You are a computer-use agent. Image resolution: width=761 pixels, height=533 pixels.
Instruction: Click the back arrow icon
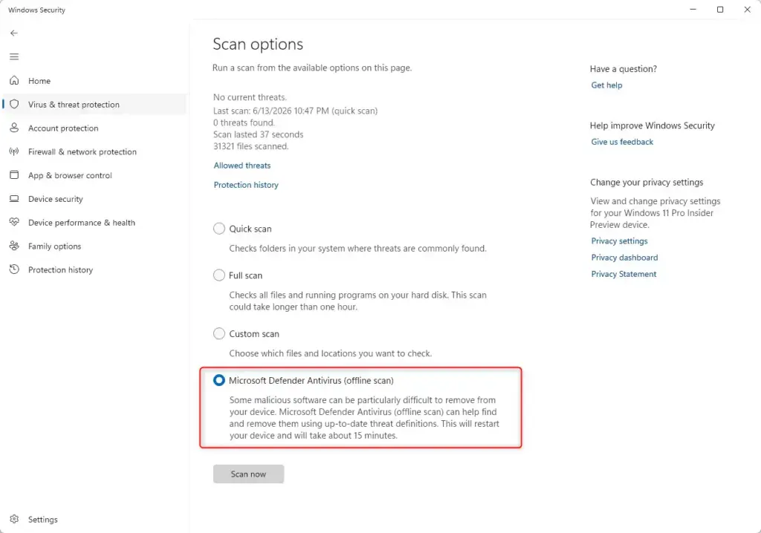point(14,33)
